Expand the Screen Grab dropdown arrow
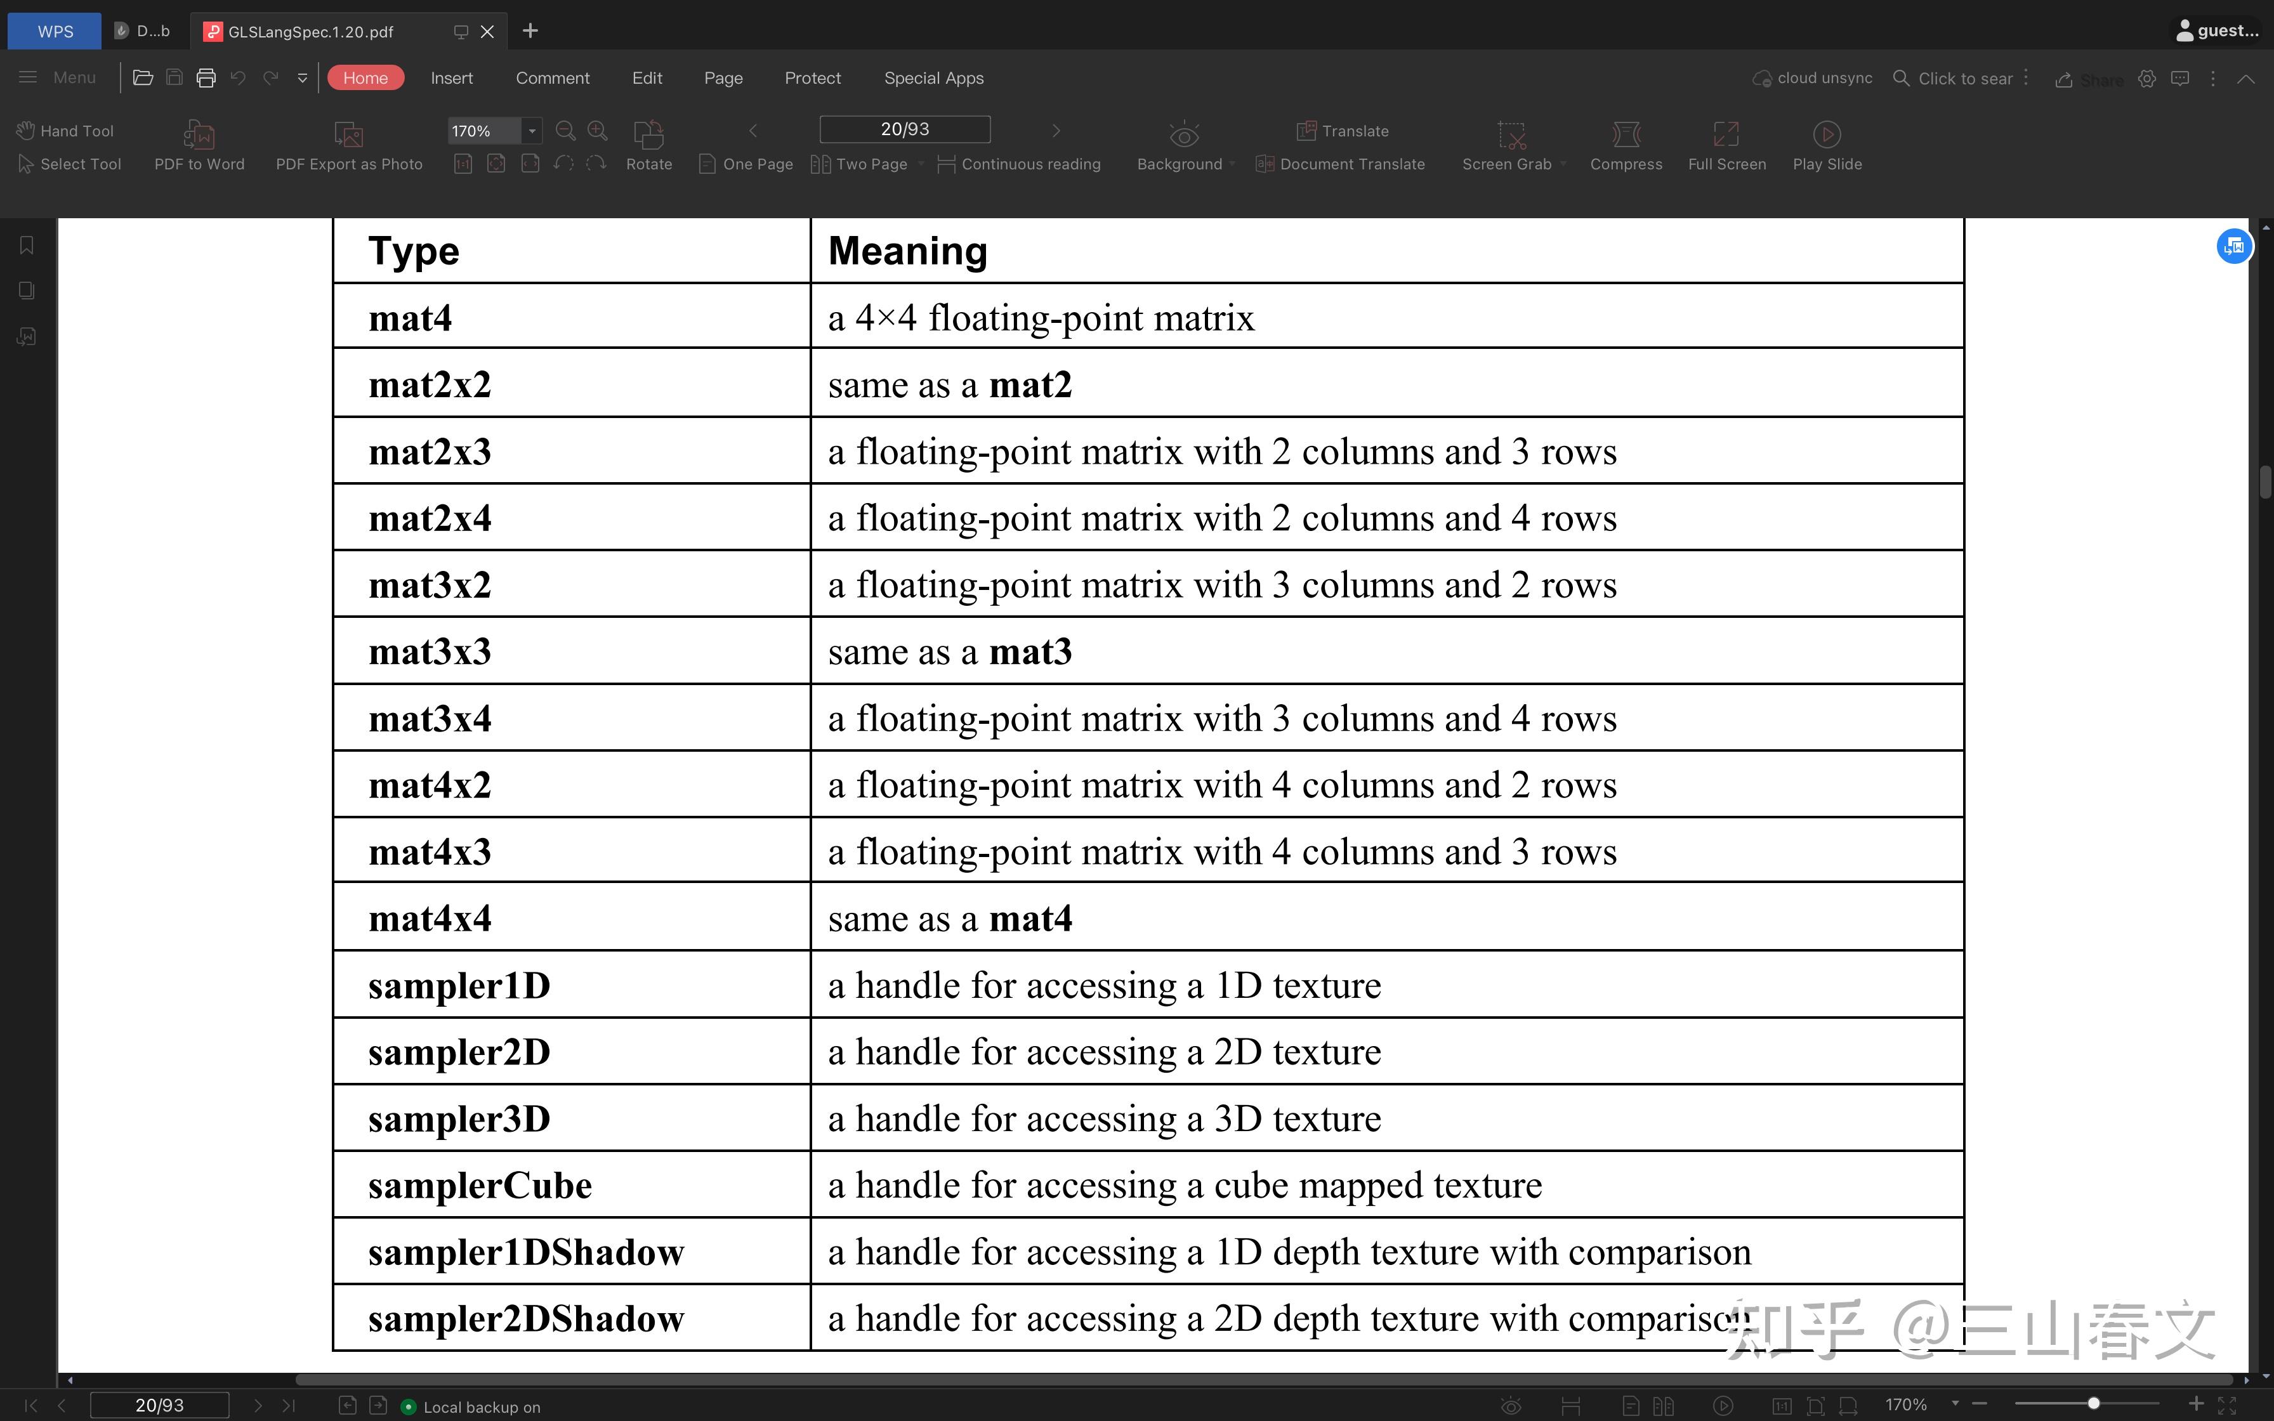Screen dimensions: 2274x1421 click(x=1563, y=164)
